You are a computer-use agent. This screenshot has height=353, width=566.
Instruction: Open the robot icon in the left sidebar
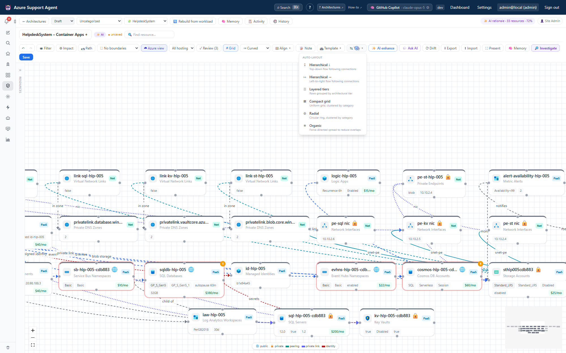point(8,118)
